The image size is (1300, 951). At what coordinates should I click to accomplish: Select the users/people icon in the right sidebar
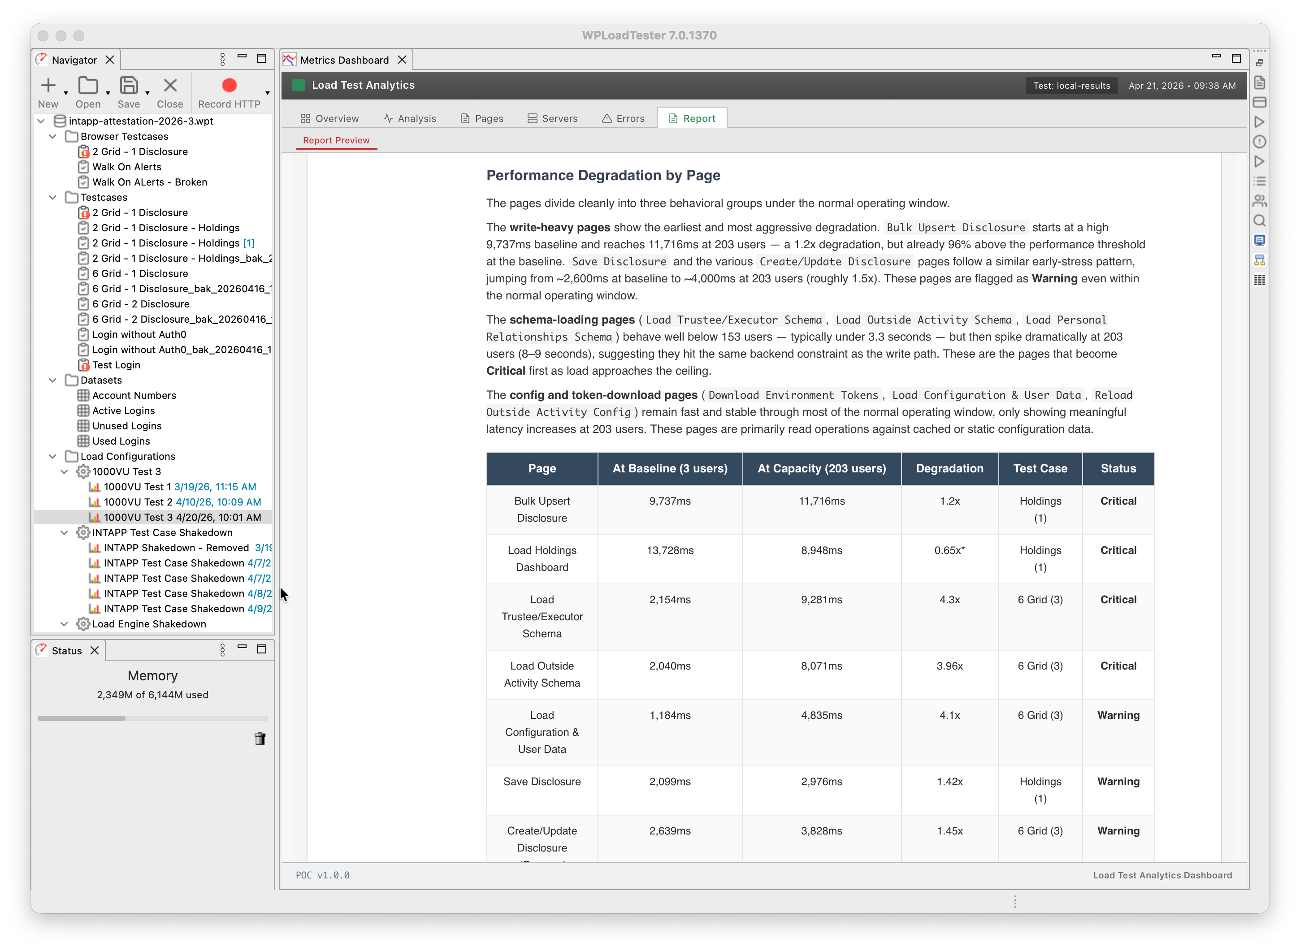1260,200
